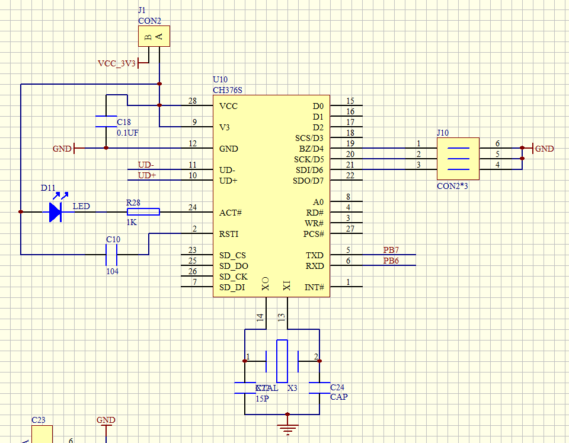The width and height of the screenshot is (569, 443).
Task: Select the X3 crystal symbol
Action: click(282, 361)
